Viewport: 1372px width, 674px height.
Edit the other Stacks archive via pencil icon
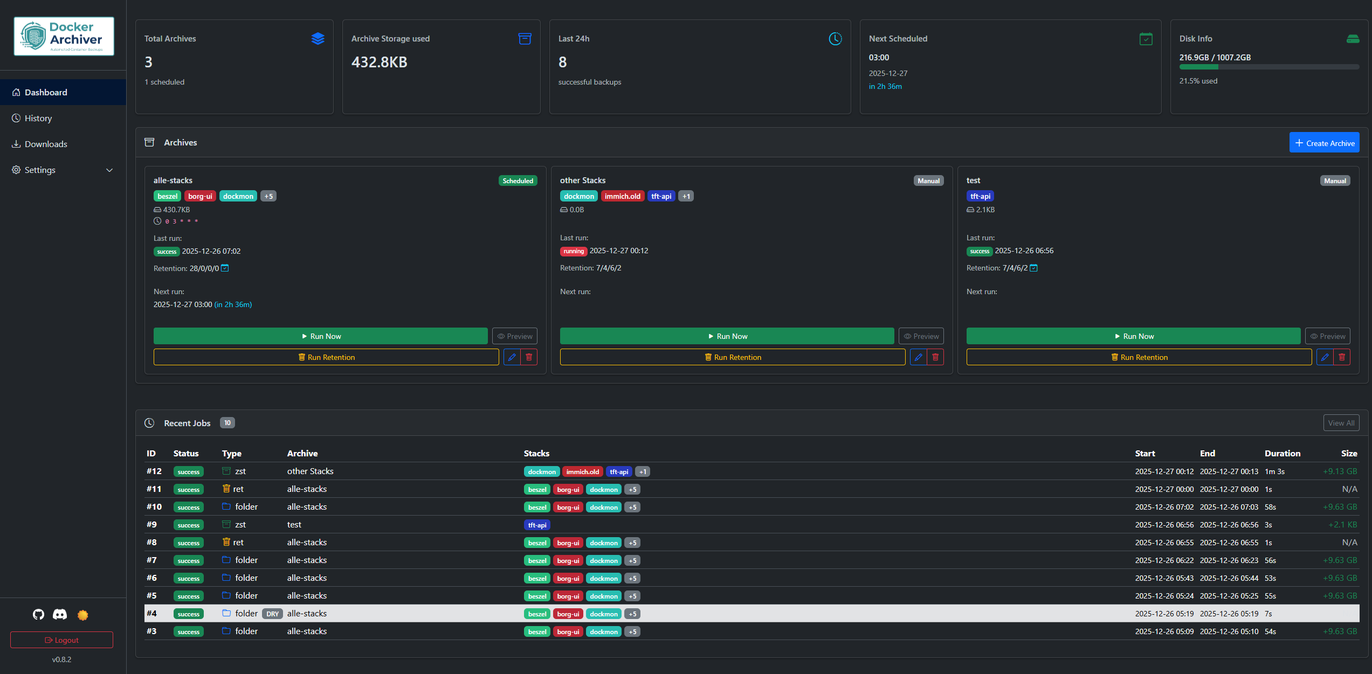pos(918,357)
